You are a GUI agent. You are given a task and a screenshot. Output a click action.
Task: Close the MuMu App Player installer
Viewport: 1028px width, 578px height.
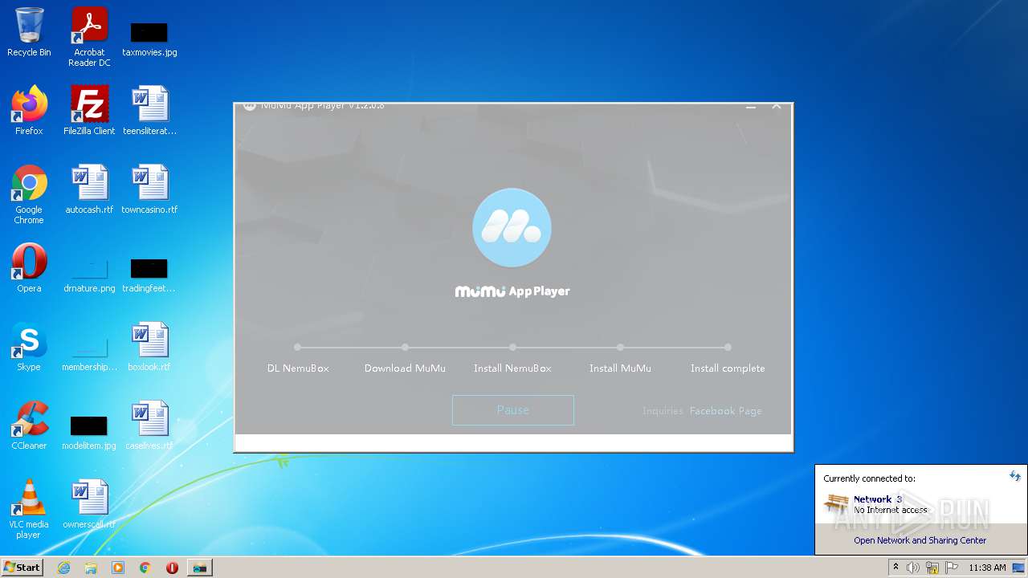(777, 107)
